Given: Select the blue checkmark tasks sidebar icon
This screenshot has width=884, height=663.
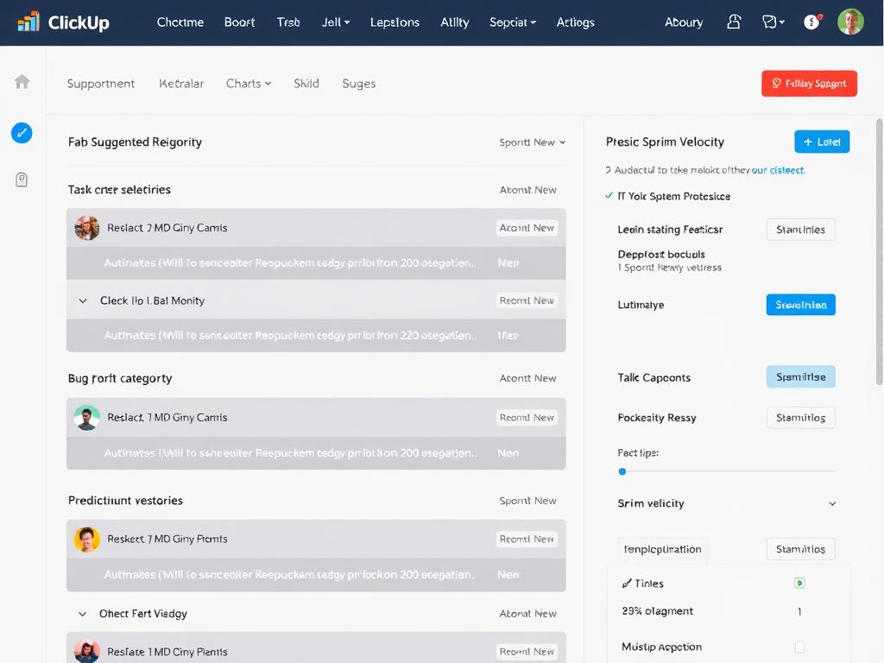Looking at the screenshot, I should point(22,133).
